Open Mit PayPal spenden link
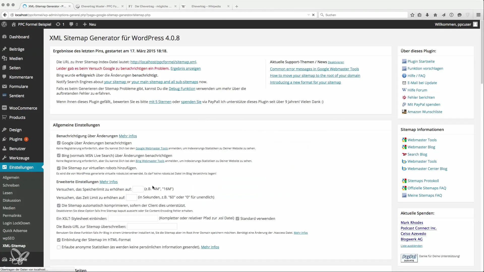484x272 pixels. click(x=424, y=104)
